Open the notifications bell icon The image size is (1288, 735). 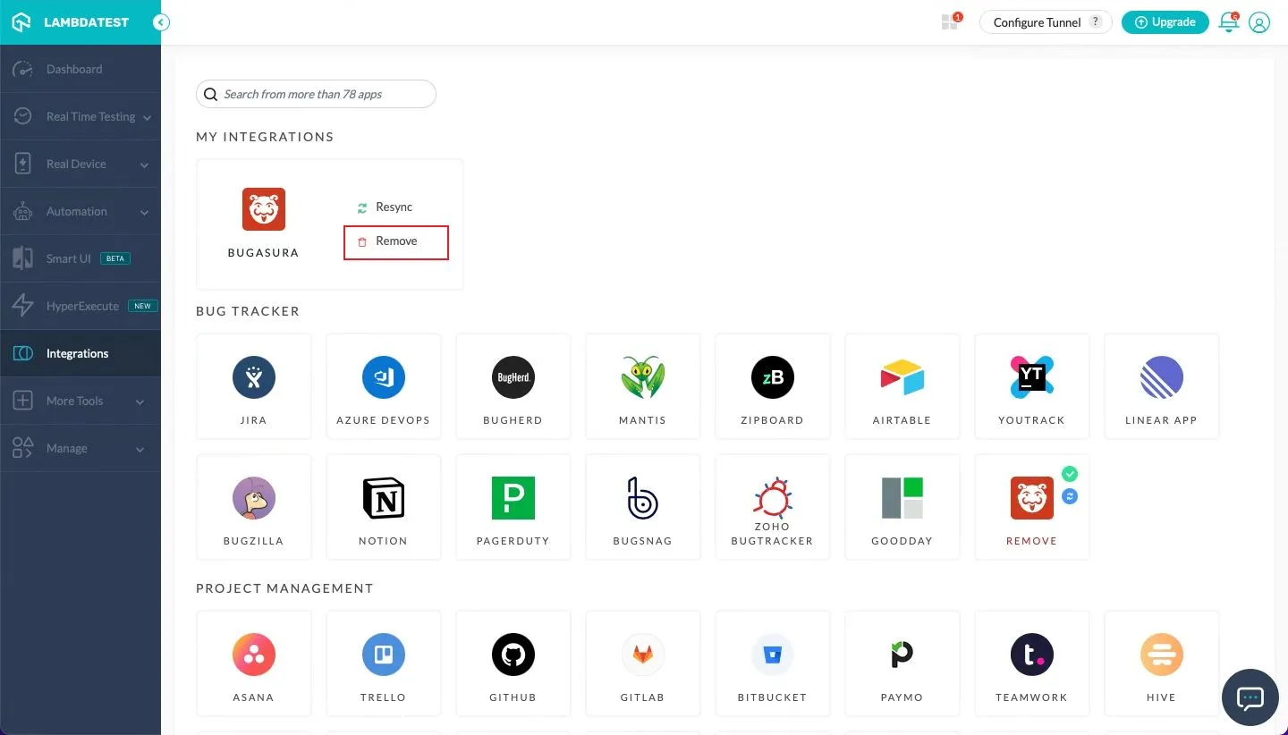click(1228, 23)
